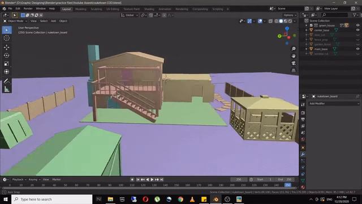This screenshot has width=362, height=204.
Task: Select the Select Box tool
Action: click(7, 30)
